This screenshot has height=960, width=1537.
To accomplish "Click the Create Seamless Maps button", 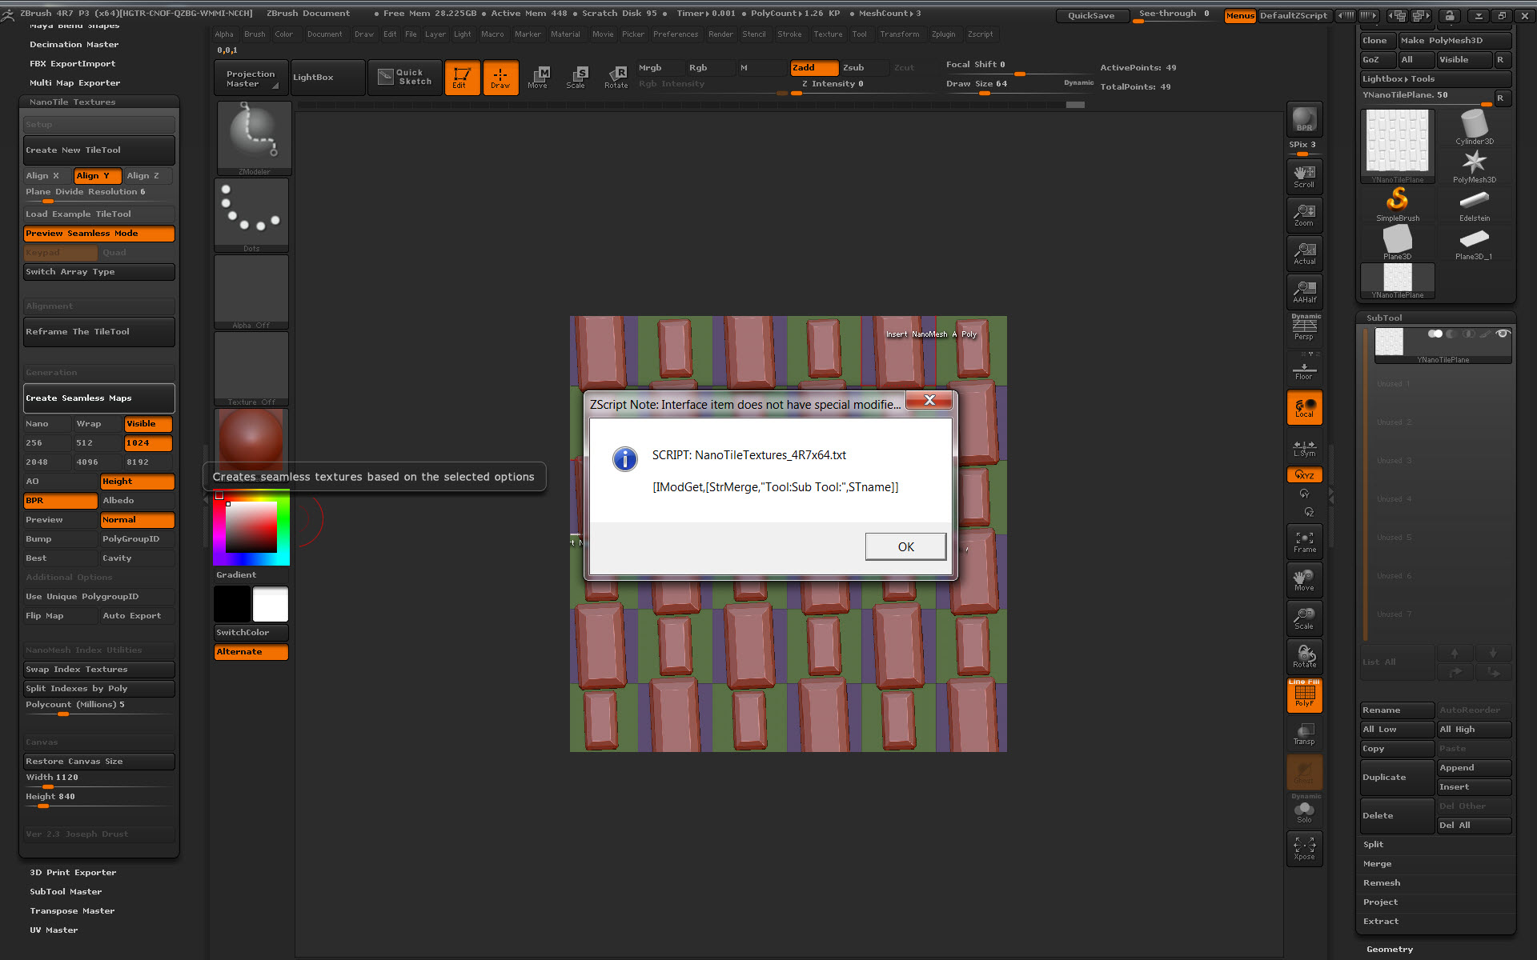I will pyautogui.click(x=98, y=398).
